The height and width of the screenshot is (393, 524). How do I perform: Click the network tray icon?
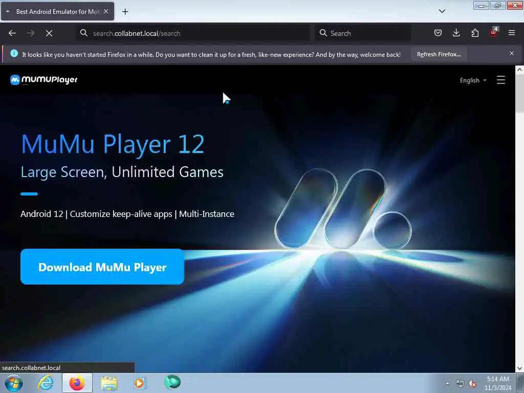click(460, 384)
